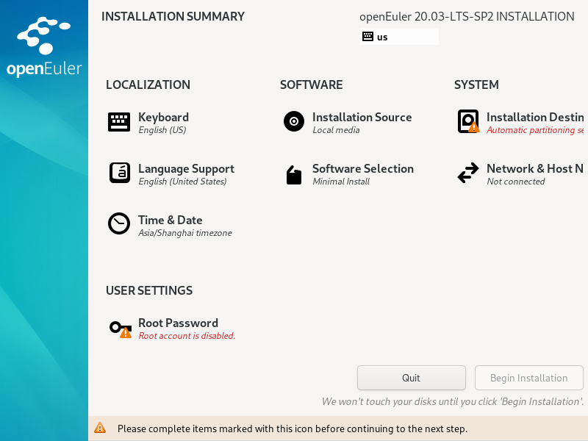Click the 'Please complete items' warning message
Image resolution: width=588 pixels, height=441 pixels.
tap(293, 429)
